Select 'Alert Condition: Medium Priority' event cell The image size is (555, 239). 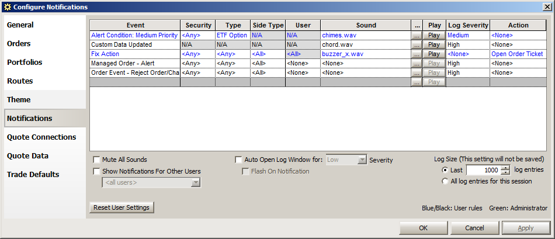[x=135, y=36]
